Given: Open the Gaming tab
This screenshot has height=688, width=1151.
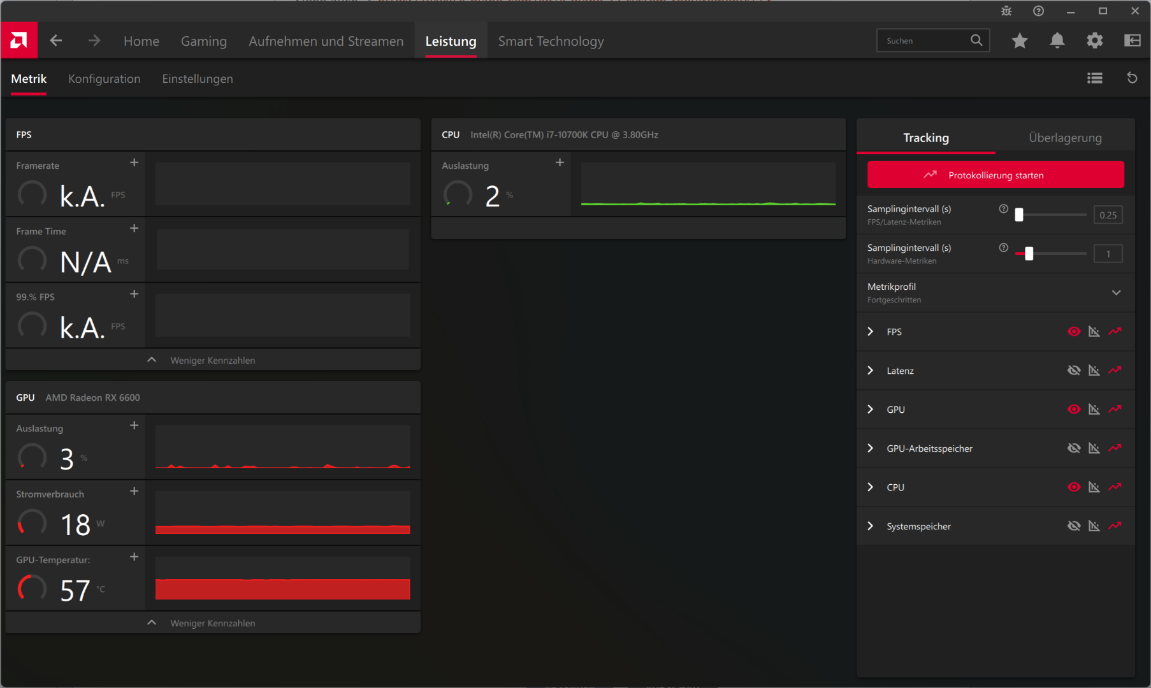Looking at the screenshot, I should 204,41.
